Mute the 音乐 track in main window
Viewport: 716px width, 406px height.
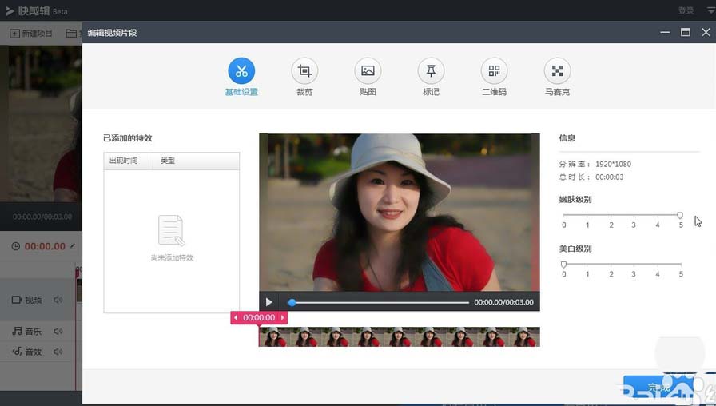pyautogui.click(x=58, y=331)
